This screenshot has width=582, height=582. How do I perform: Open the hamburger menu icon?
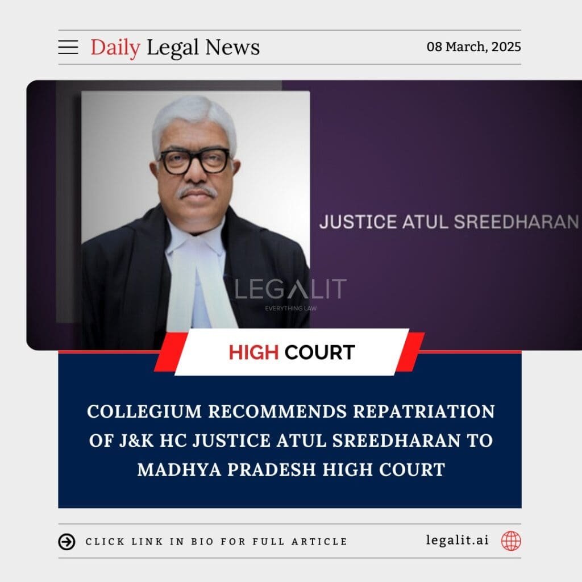coord(68,47)
